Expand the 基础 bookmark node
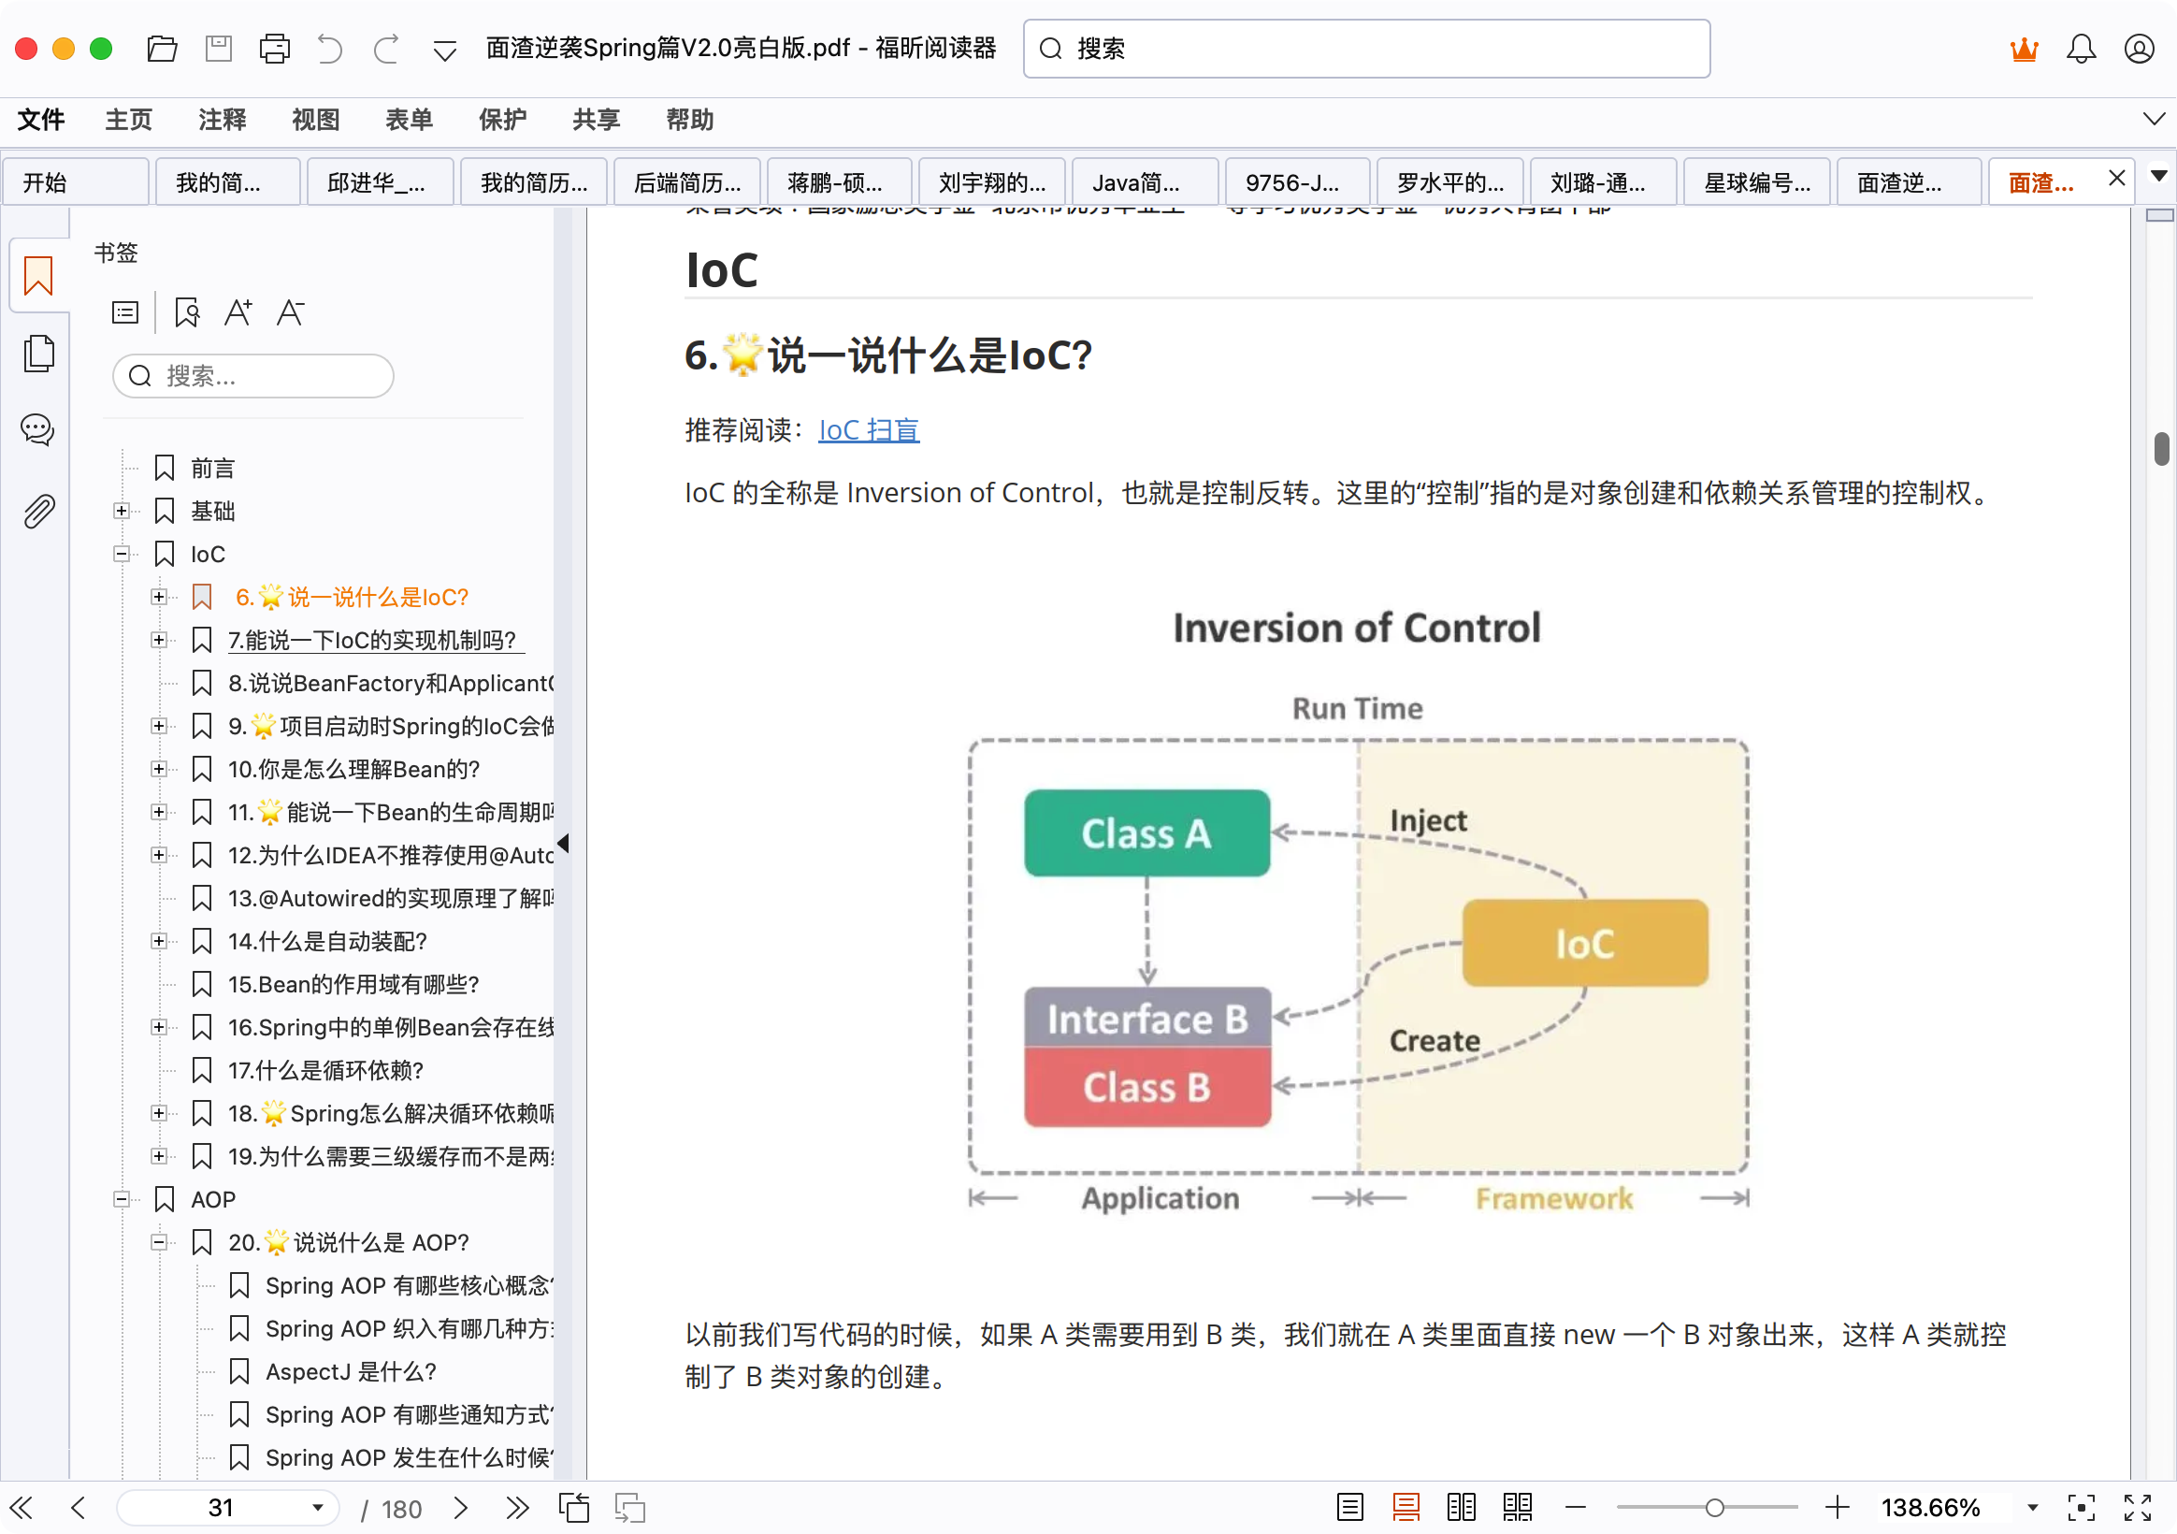The width and height of the screenshot is (2177, 1534). click(x=122, y=511)
